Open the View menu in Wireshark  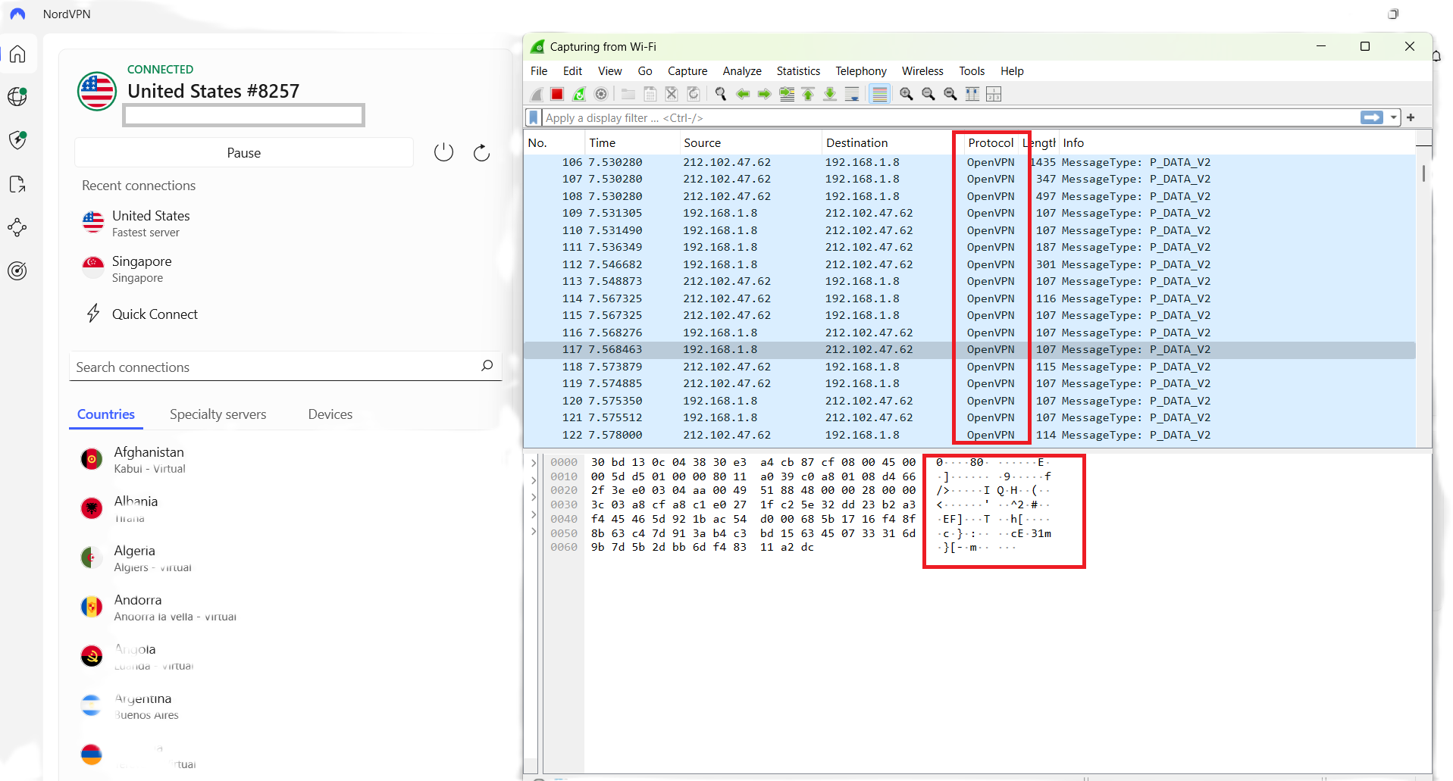[x=609, y=70]
